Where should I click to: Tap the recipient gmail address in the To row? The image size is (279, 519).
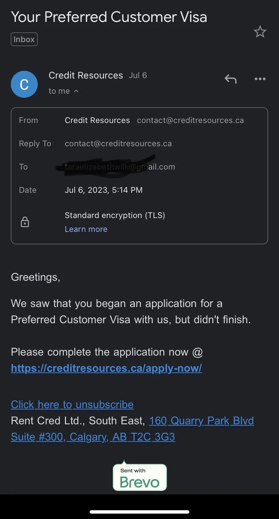pos(120,167)
